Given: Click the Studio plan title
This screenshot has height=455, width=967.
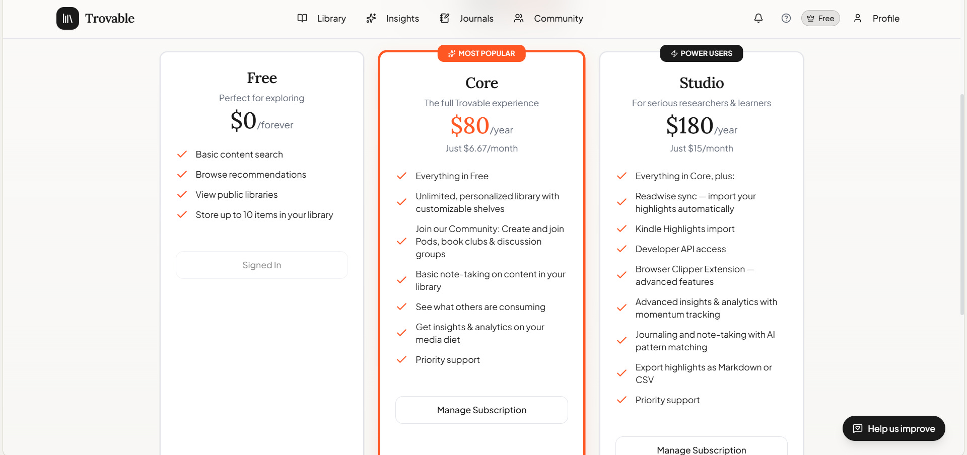Looking at the screenshot, I should (702, 83).
